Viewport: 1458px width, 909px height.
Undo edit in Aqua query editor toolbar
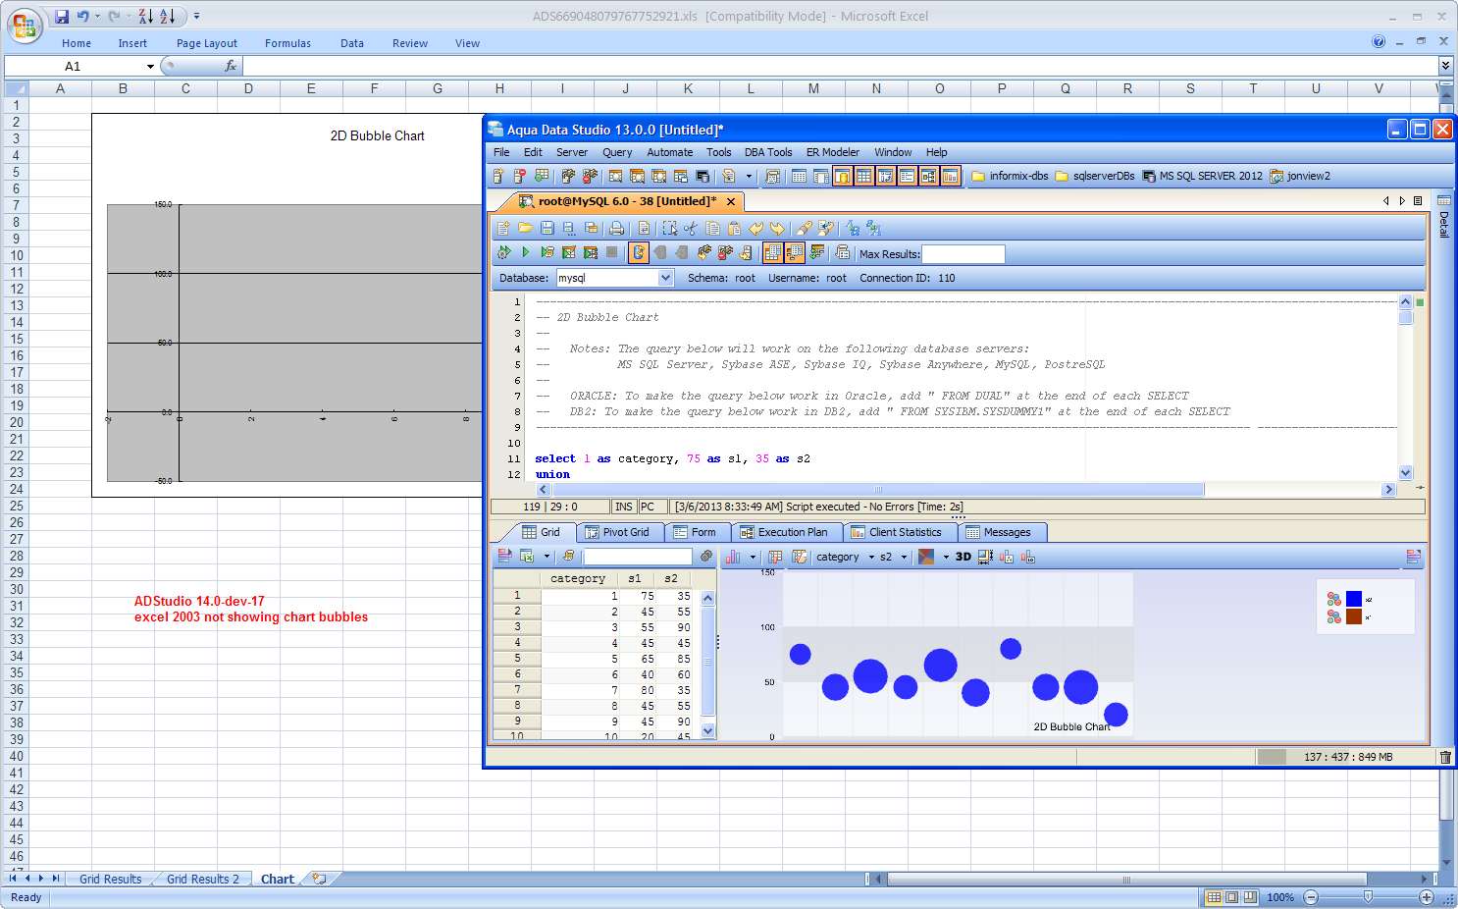pyautogui.click(x=756, y=228)
